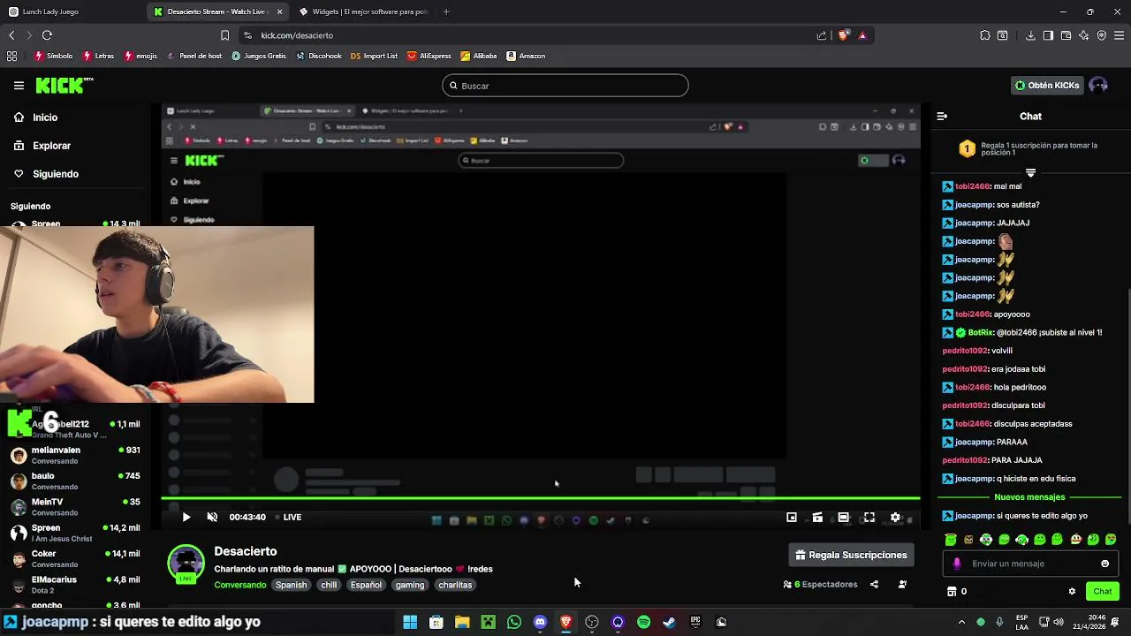Screen dimensions: 1131x636
Task: Click the Nuevos mensajes banner
Action: click(1029, 497)
